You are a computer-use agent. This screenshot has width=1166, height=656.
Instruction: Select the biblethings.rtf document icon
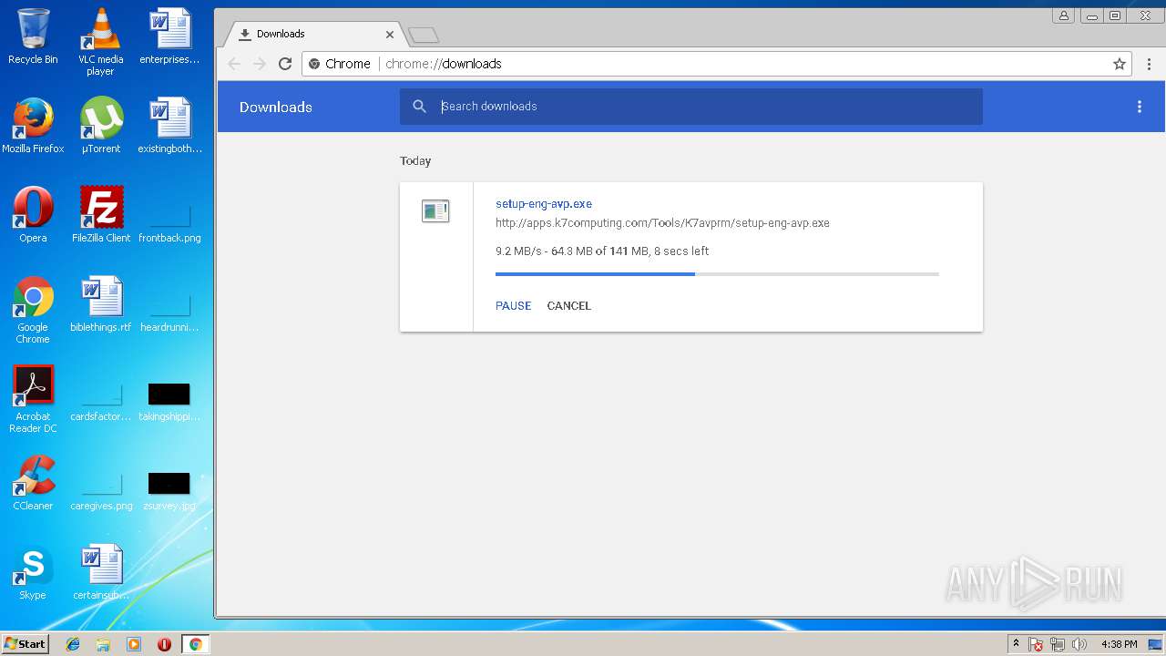[101, 304]
